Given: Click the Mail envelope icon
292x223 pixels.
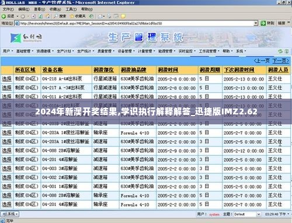Looking at the screenshot, I should coord(100,16).
